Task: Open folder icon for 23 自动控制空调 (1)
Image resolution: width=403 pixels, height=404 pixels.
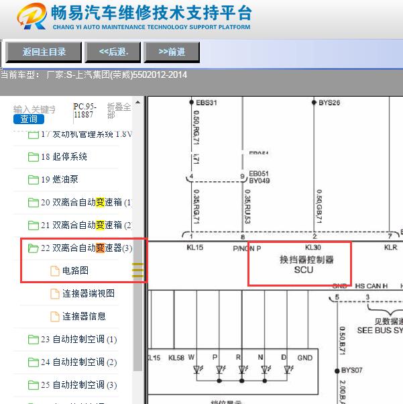Action: [34, 340]
